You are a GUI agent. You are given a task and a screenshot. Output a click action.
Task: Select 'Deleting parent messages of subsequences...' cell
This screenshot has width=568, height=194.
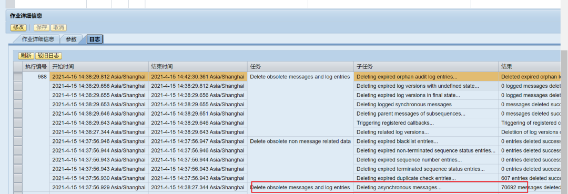426,114
